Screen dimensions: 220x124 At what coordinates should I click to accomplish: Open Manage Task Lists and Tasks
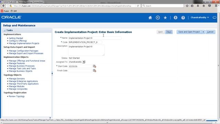click(22, 69)
